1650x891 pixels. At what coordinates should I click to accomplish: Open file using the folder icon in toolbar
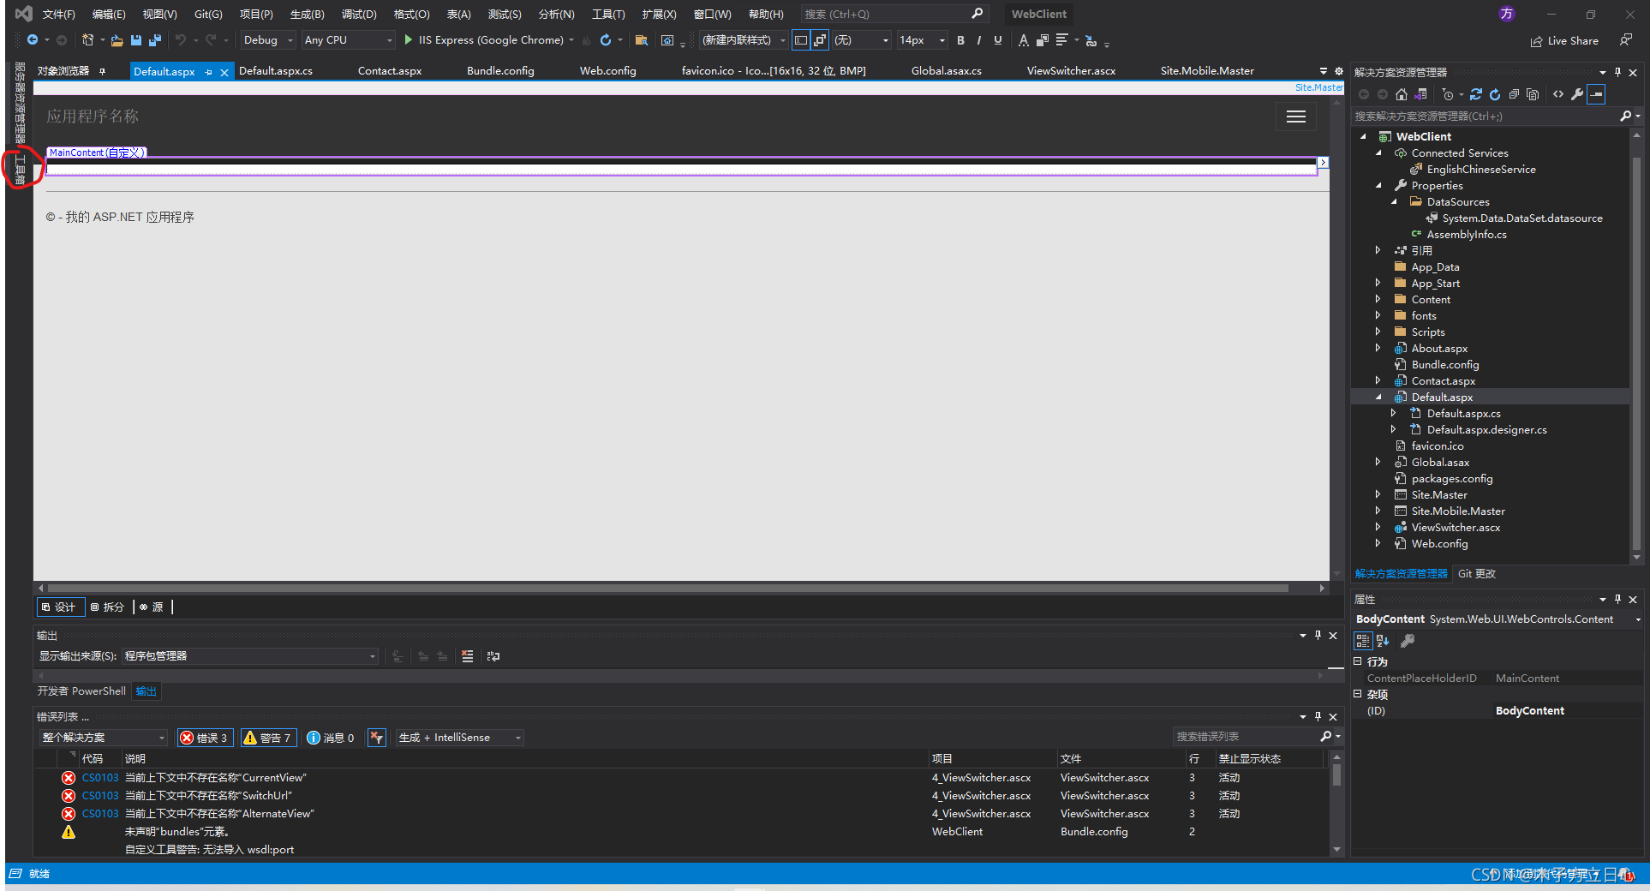[117, 40]
